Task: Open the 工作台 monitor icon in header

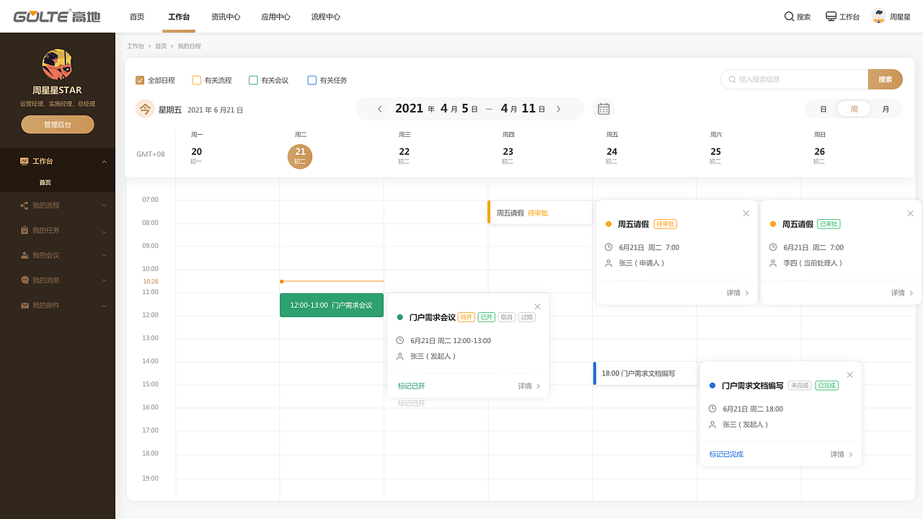Action: tap(831, 17)
